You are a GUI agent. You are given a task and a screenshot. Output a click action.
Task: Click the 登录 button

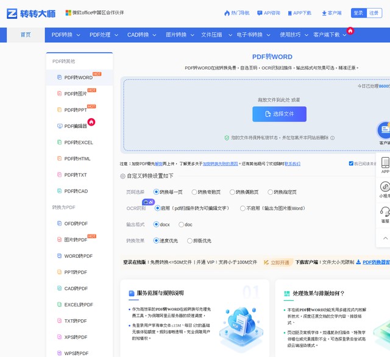359,13
